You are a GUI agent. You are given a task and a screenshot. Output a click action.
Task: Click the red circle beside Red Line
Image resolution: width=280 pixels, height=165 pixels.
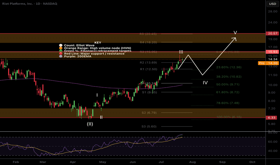(x=61, y=53)
